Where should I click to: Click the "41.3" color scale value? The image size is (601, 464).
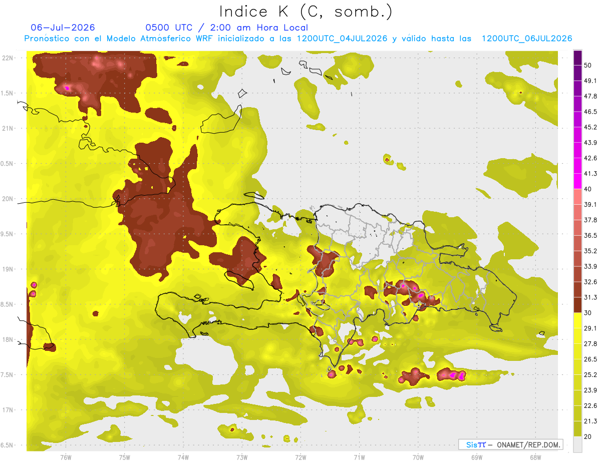[590, 174]
